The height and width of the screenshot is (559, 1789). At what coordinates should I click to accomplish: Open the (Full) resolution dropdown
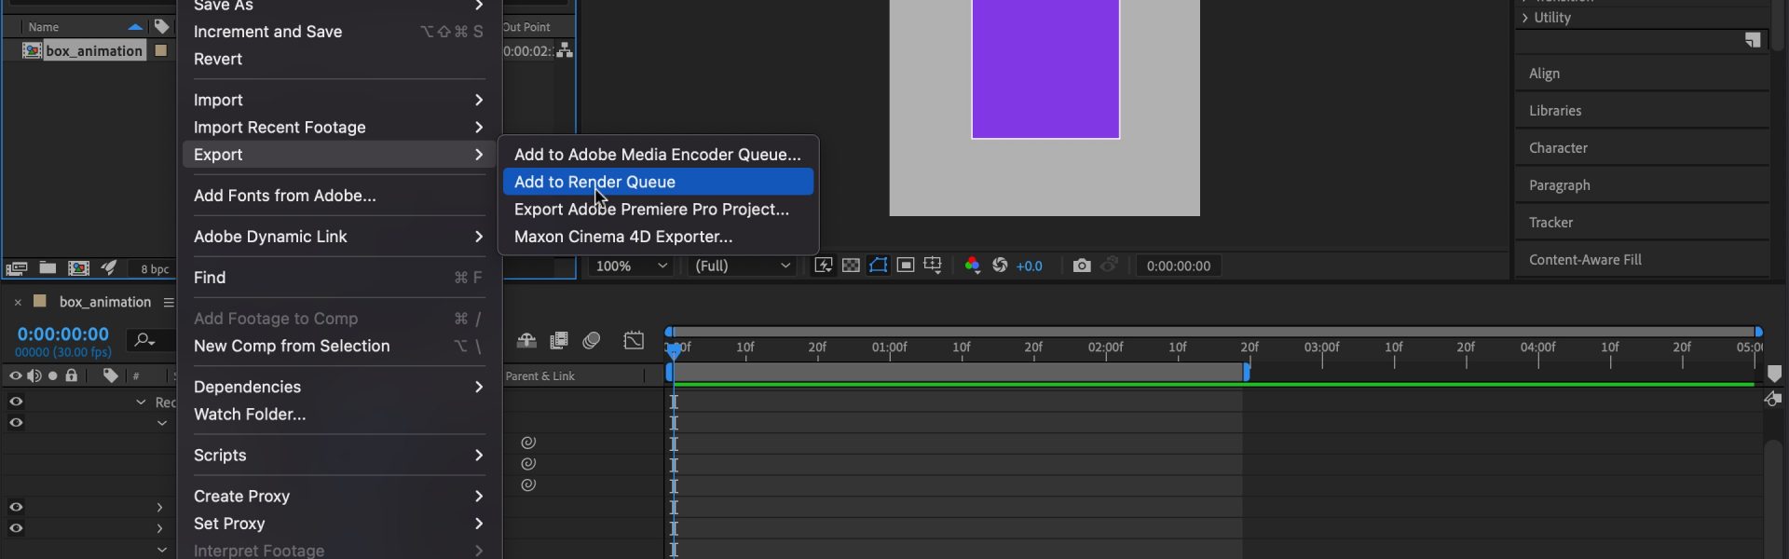(x=742, y=266)
